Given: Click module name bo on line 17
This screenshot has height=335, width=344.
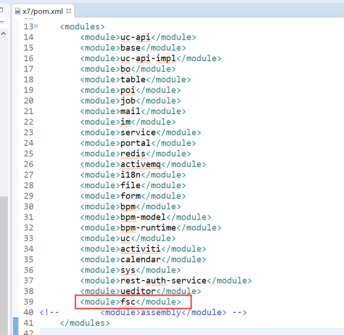Looking at the screenshot, I should point(125,69).
